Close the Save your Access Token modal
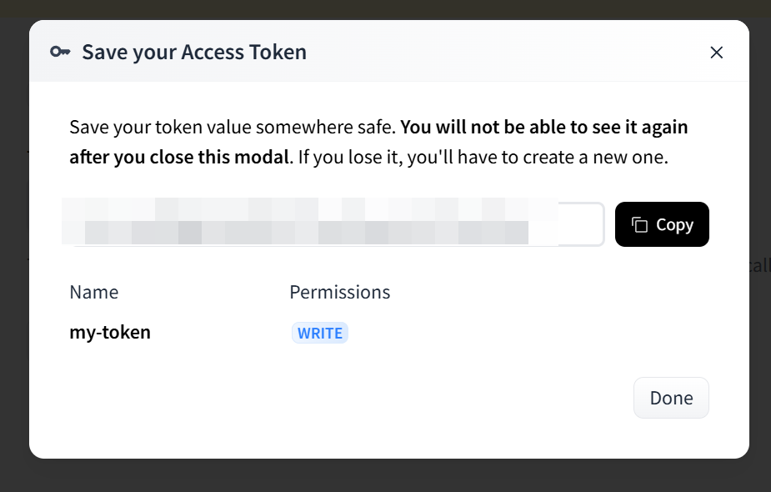Screen dimensions: 771x492 coord(716,53)
